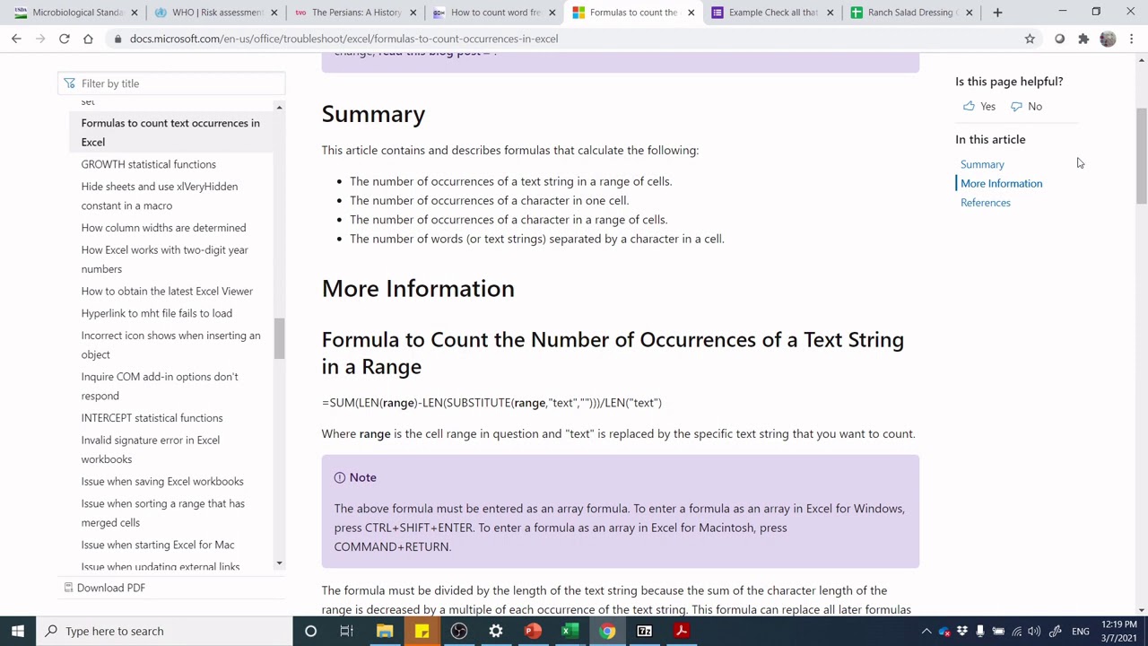Jump to More Information in article navigation

coord(1001,183)
